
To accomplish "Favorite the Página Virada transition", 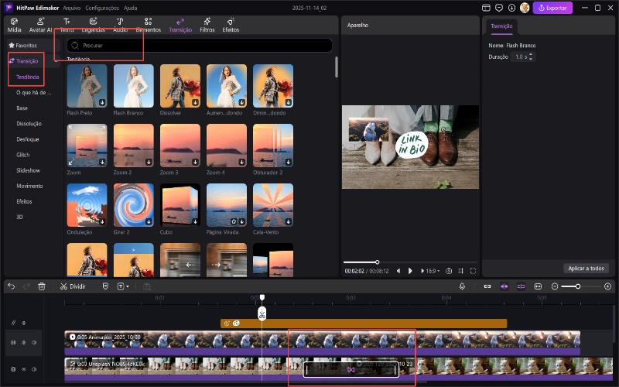I will tap(234, 221).
